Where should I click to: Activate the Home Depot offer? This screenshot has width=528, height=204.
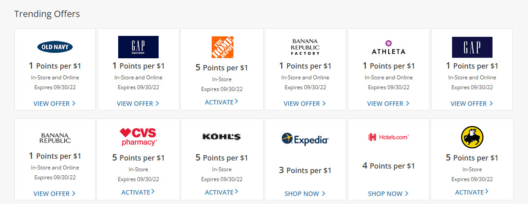222,102
